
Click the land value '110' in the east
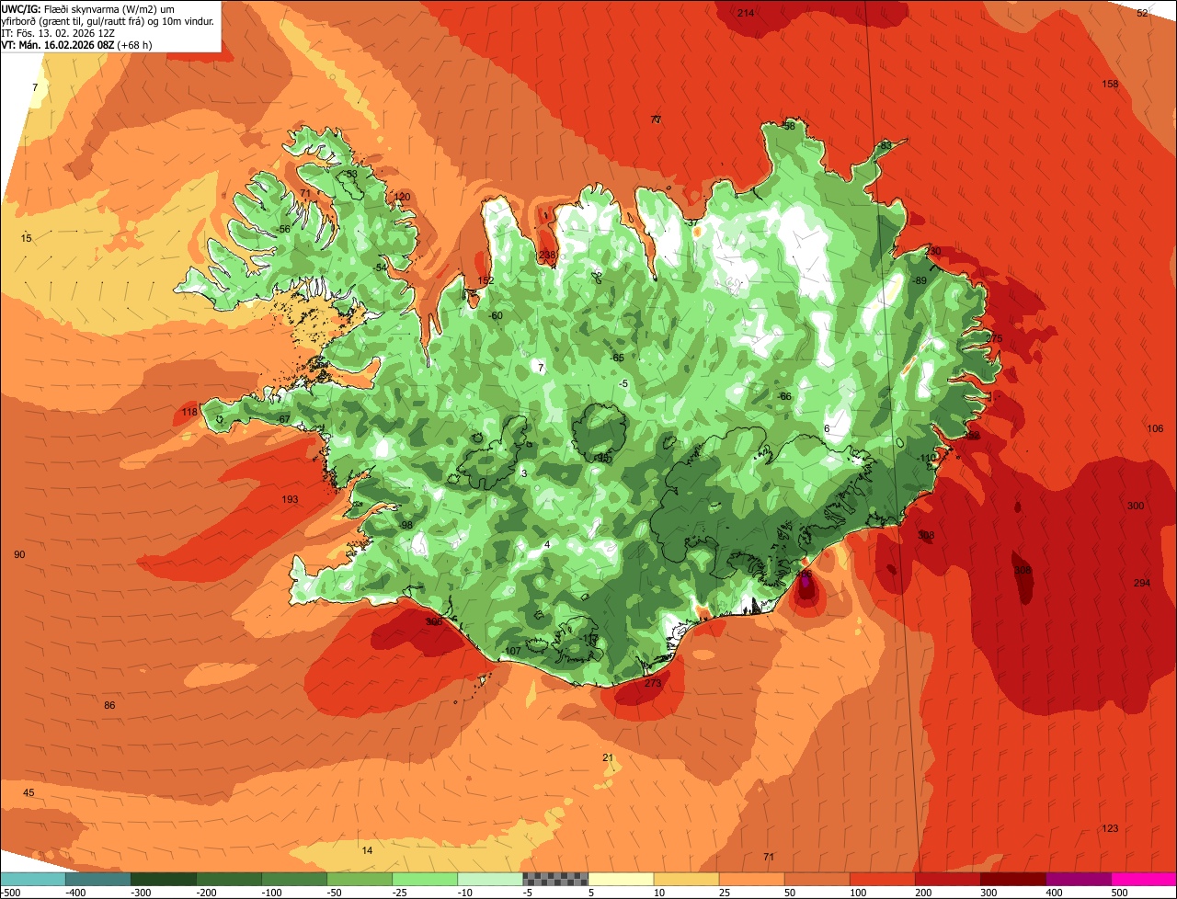(x=927, y=458)
